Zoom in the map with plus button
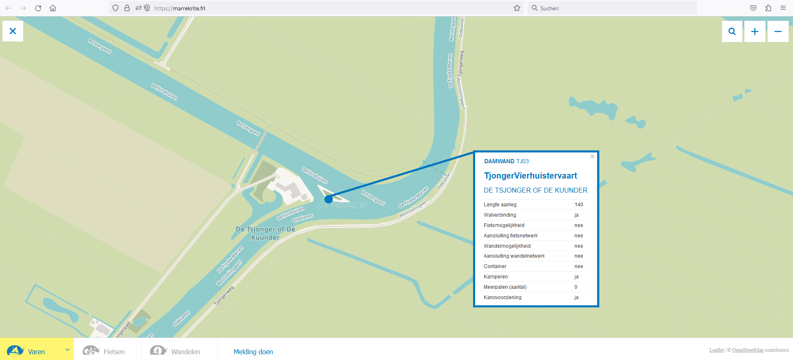The height and width of the screenshot is (360, 793). click(x=755, y=31)
